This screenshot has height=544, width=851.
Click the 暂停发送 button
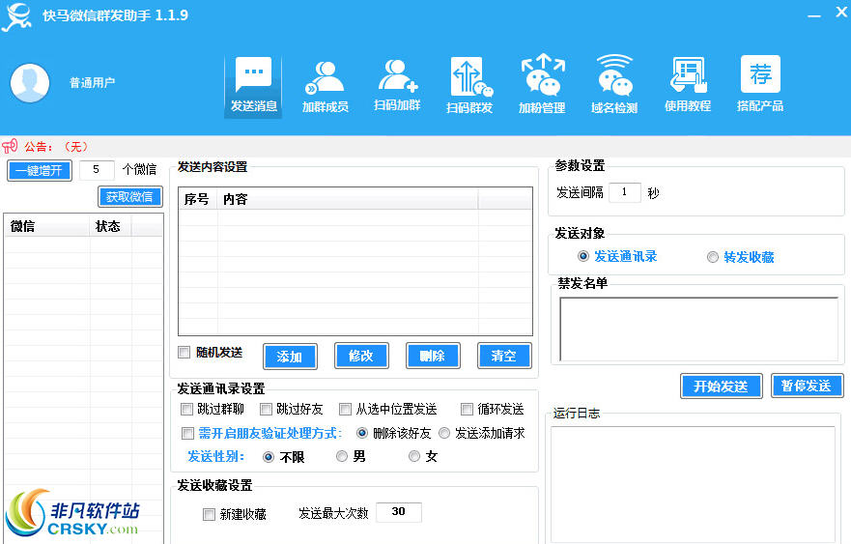[807, 386]
